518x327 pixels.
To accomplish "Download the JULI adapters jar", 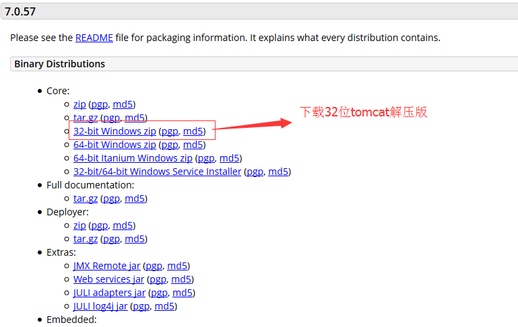I will [x=109, y=293].
